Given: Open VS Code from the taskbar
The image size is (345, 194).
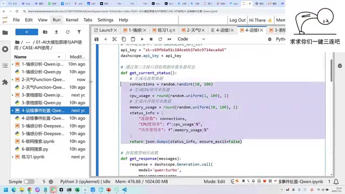Looking at the screenshot, I should click(x=125, y=190).
